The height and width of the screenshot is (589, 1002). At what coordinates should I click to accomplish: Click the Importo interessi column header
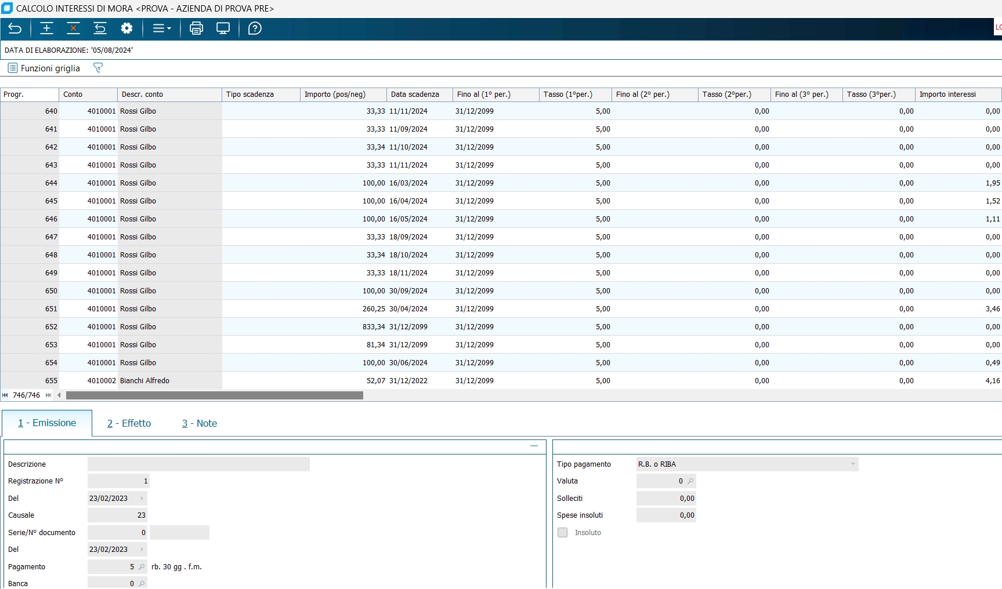(957, 94)
